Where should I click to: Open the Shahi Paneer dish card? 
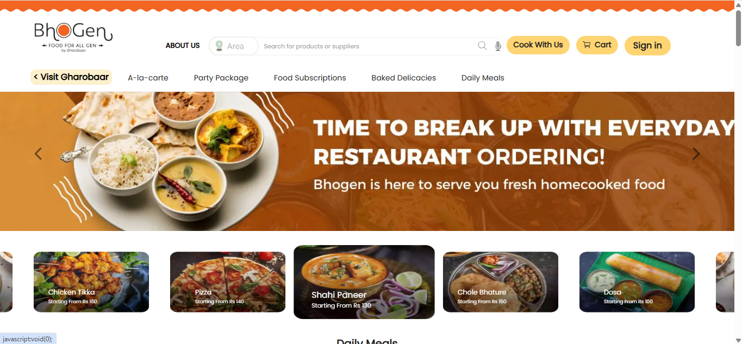pos(364,282)
